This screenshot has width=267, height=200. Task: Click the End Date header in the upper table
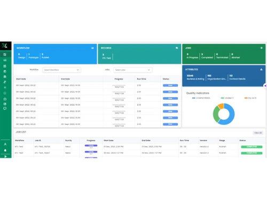pos(65,79)
